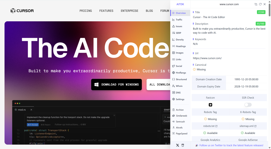
Task: Click the Images sidebar icon
Action: (174, 53)
